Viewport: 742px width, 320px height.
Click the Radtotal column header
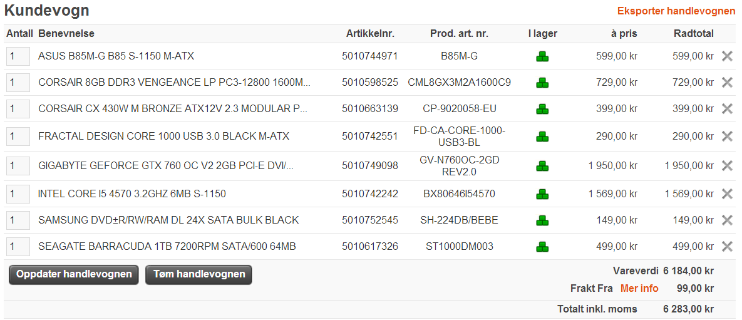(693, 34)
